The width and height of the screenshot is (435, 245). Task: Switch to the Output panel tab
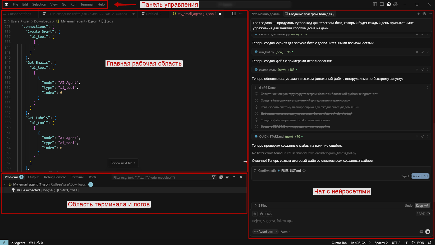pyautogui.click(x=33, y=177)
